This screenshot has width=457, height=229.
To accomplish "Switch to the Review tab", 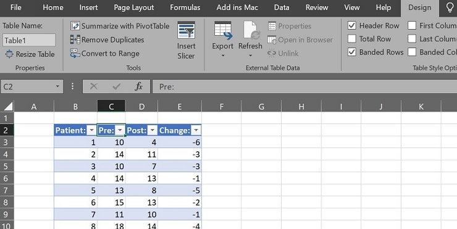I will tap(317, 7).
